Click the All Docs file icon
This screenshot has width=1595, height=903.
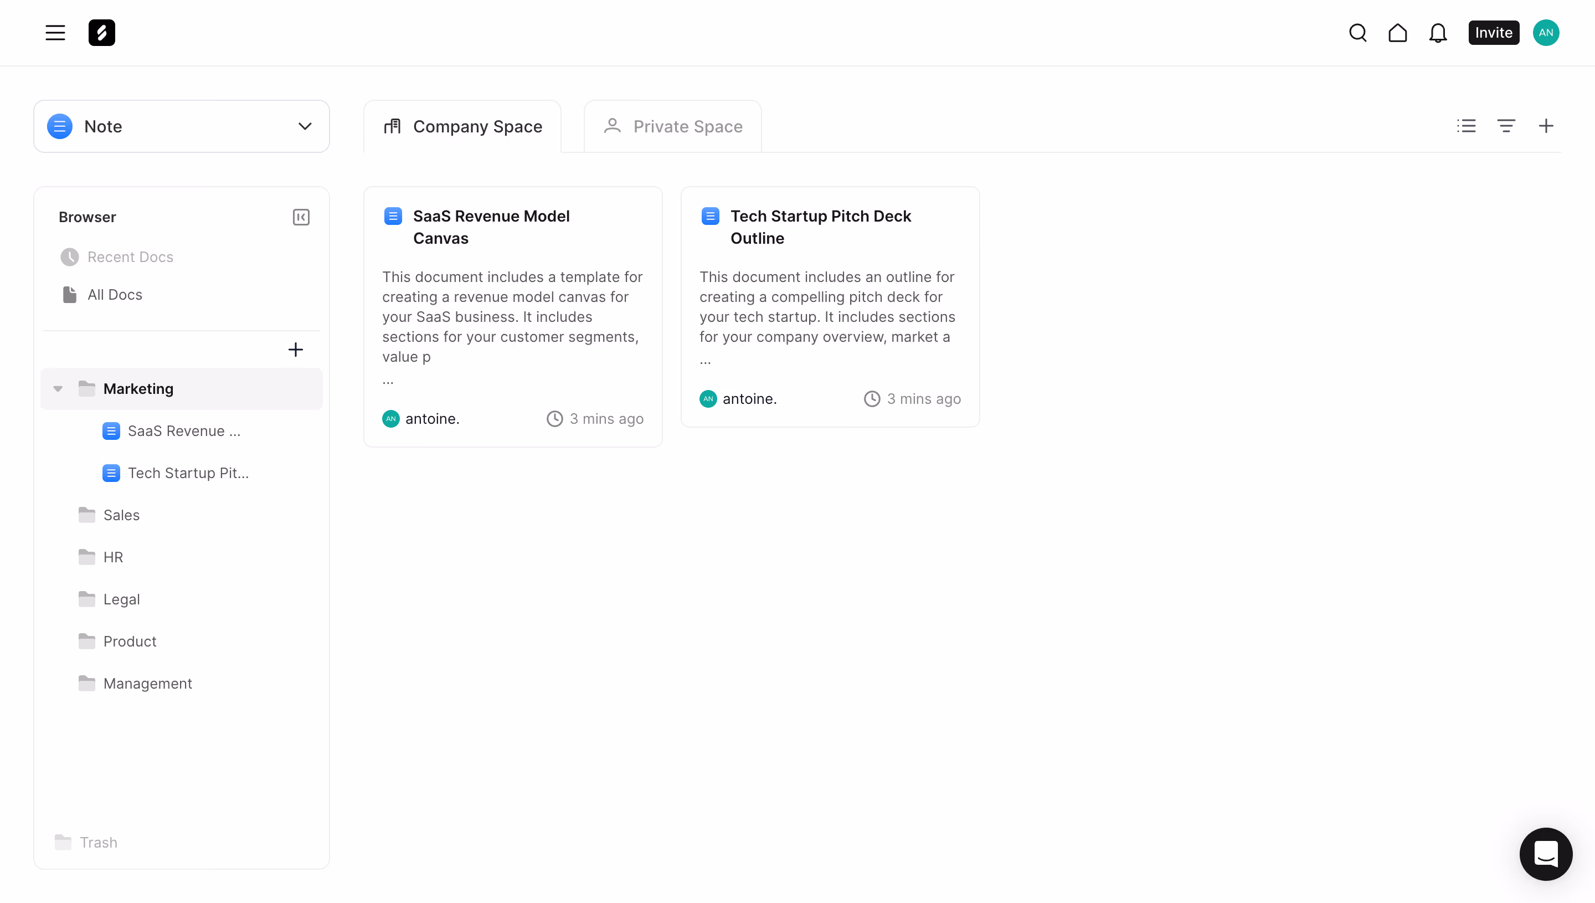(x=69, y=295)
